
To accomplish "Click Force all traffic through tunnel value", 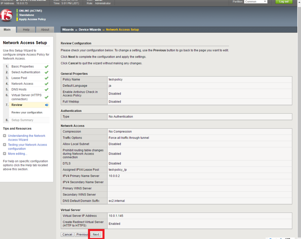I will (129, 138).
